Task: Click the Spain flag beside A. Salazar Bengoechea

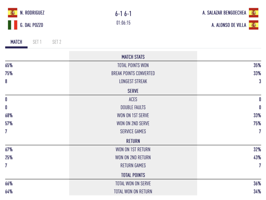Action: pos(254,13)
